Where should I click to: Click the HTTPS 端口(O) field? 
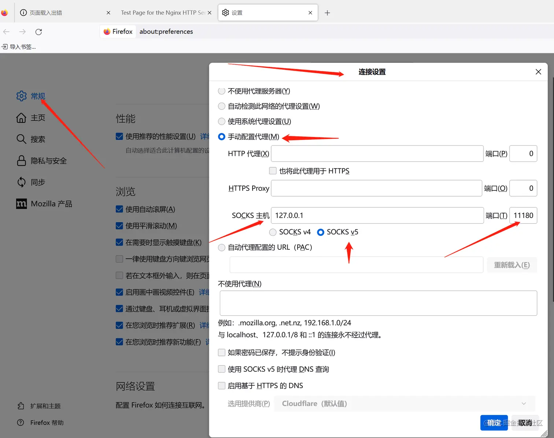pos(523,188)
